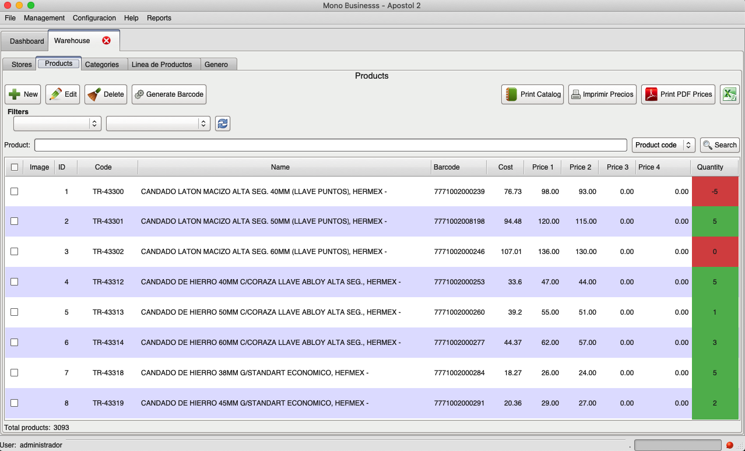Click the Excel export icon
745x451 pixels.
pyautogui.click(x=729, y=94)
